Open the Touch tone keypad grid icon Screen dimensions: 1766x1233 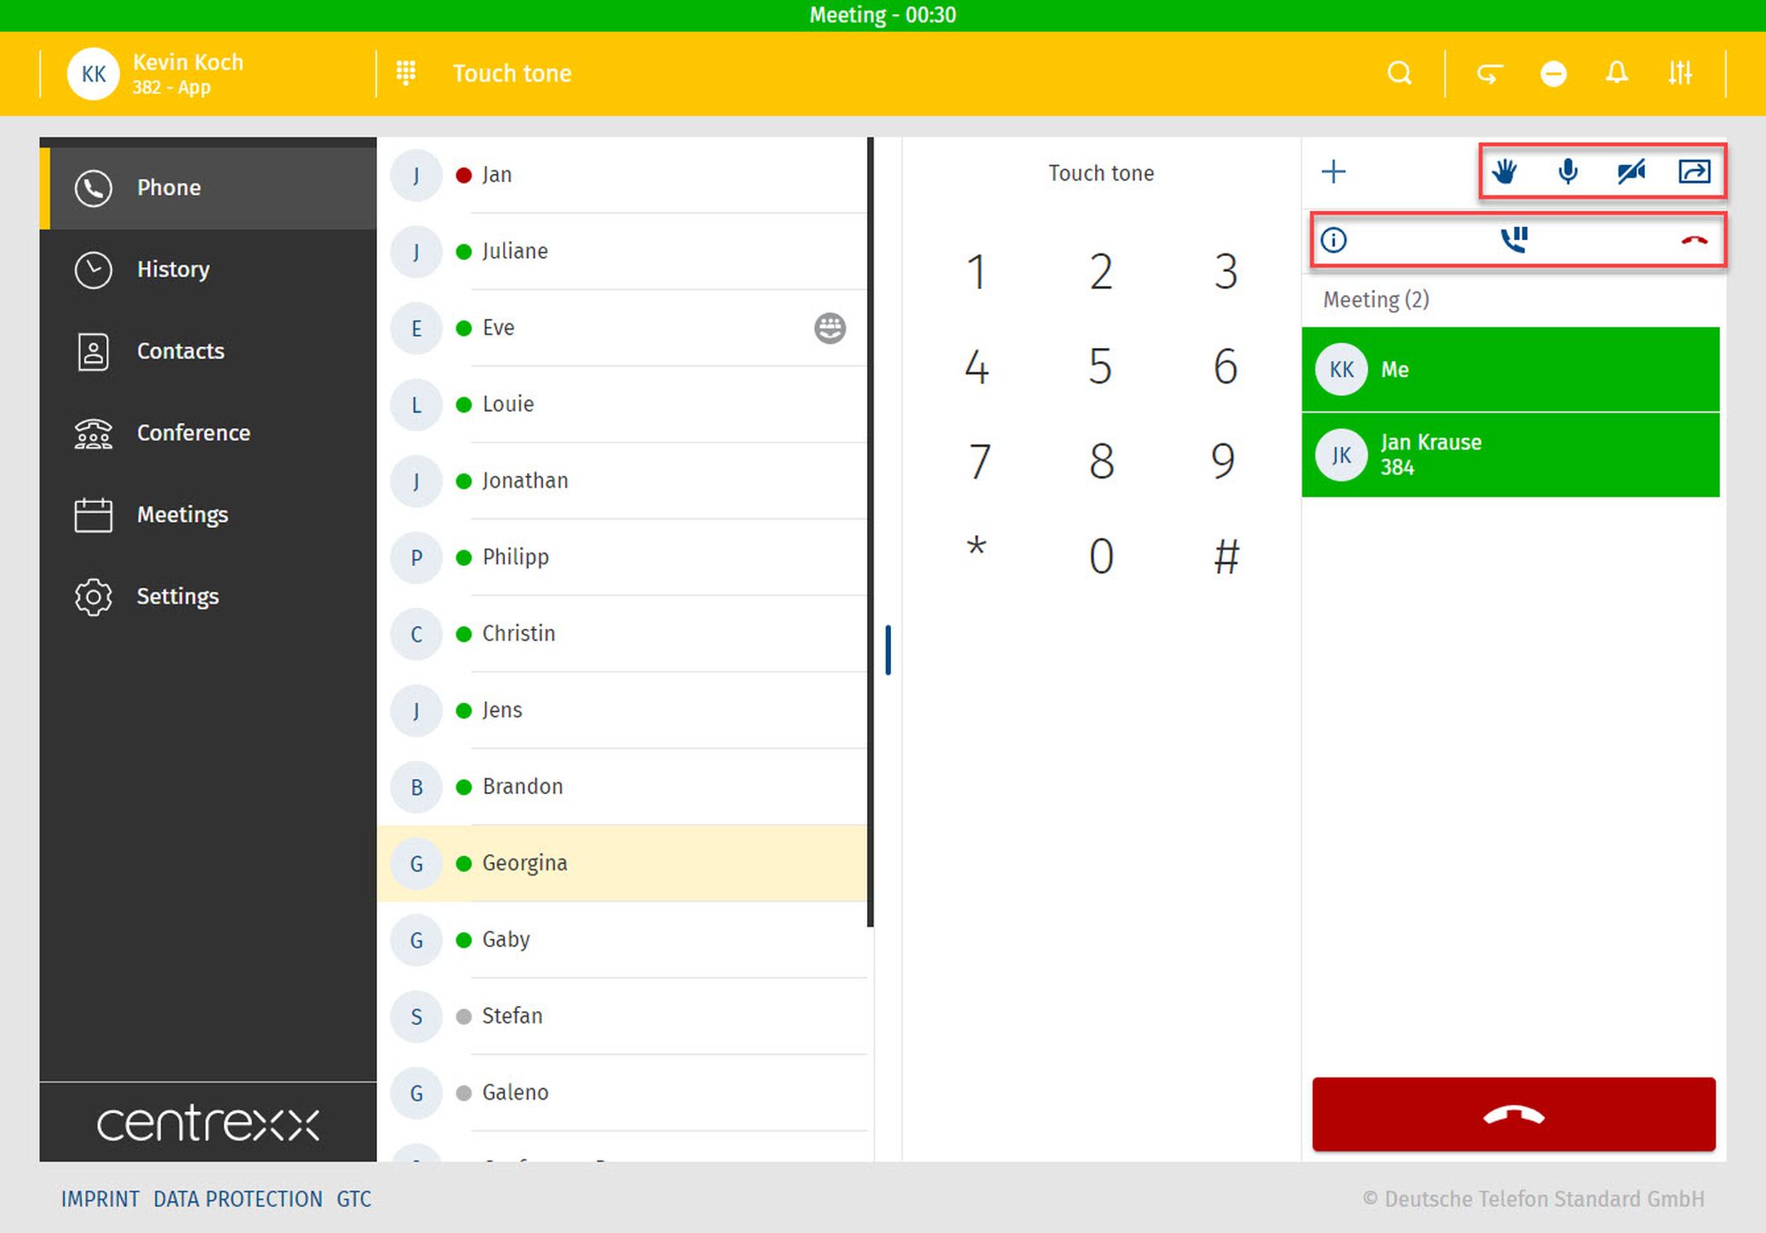(x=406, y=73)
